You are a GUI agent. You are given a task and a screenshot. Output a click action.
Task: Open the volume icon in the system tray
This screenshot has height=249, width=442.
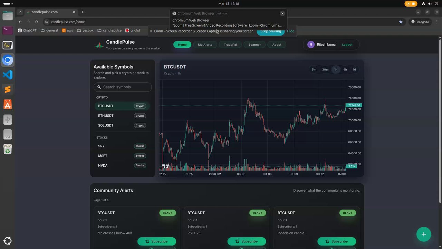[x=430, y=4]
